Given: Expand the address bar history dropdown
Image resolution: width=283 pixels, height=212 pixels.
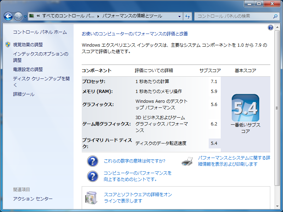Looking at the screenshot, I should pos(179,16).
